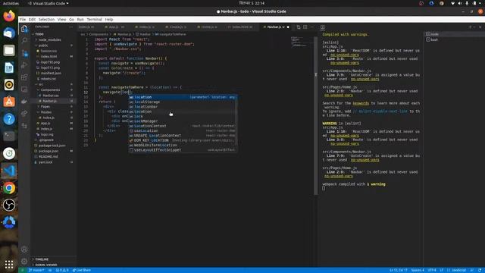
Task: Open Explorer panel More Actions ellipsis
Action: [70, 27]
